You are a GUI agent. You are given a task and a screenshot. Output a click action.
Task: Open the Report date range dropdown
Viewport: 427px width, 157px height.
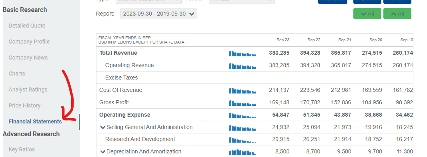coord(158,14)
